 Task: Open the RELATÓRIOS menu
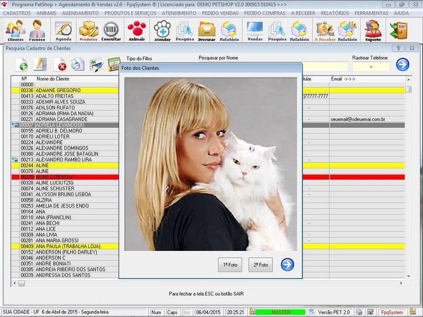[x=335, y=13]
